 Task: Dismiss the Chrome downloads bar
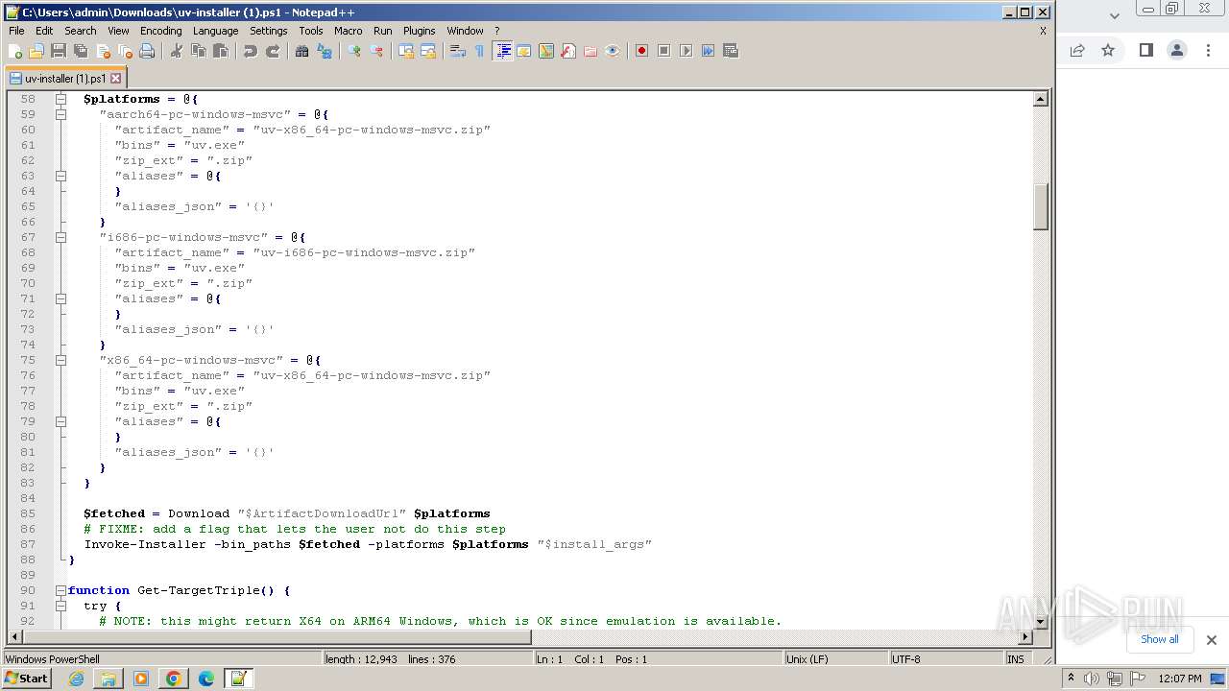click(x=1211, y=640)
